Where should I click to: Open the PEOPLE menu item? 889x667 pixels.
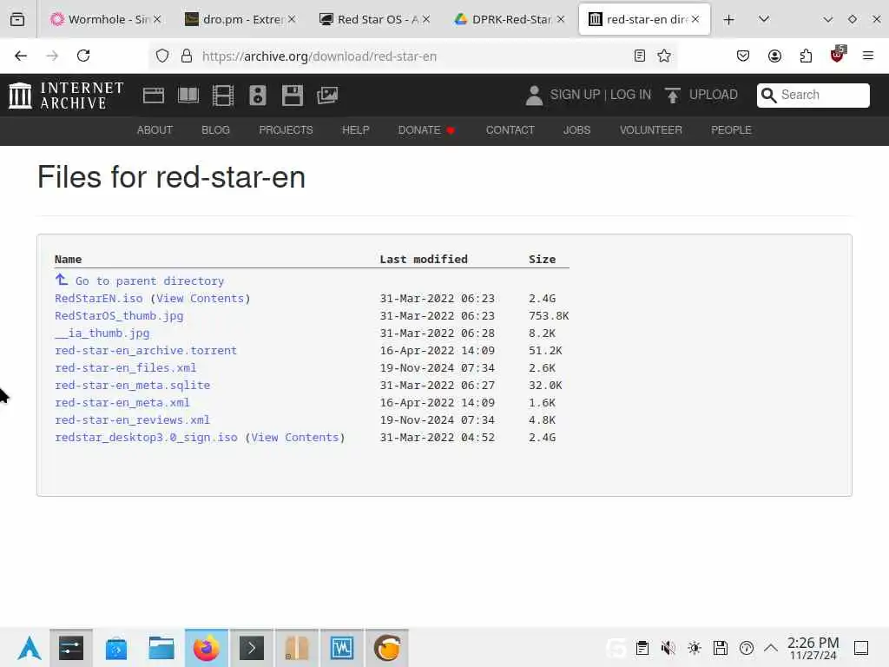click(x=731, y=130)
